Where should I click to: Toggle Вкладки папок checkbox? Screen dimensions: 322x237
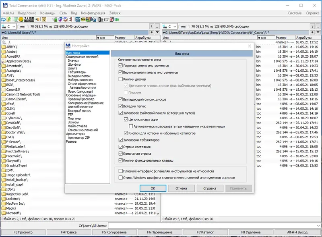click(x=121, y=106)
